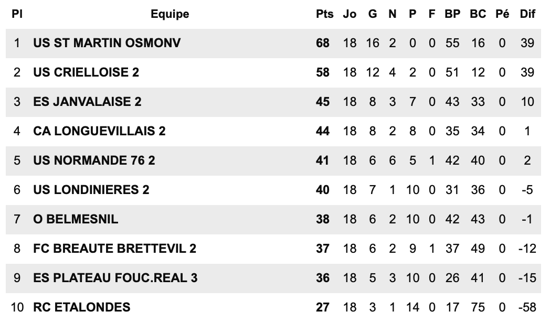Select the Dif column header
This screenshot has width=550, height=322.
point(527,14)
